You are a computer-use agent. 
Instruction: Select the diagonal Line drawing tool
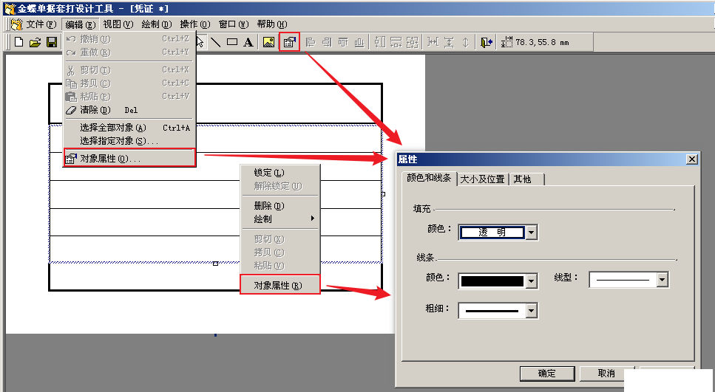coord(216,42)
